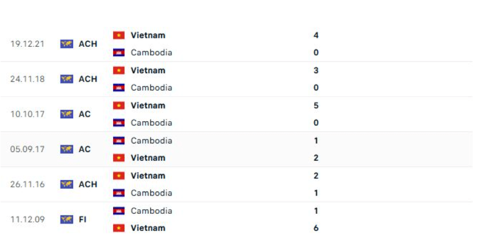Click Vietnam flag in 11.12.09 match
Viewport: 497px width, 243px height.
pos(119,228)
